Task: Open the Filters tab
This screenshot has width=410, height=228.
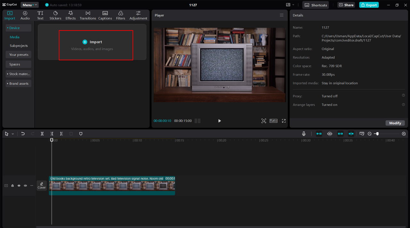Action: [x=120, y=15]
